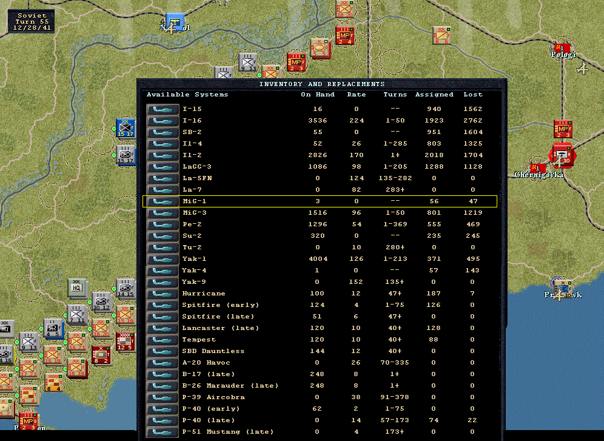Click the I-16 on-hand value 3536
This screenshot has height=441, width=604.
pyautogui.click(x=318, y=121)
